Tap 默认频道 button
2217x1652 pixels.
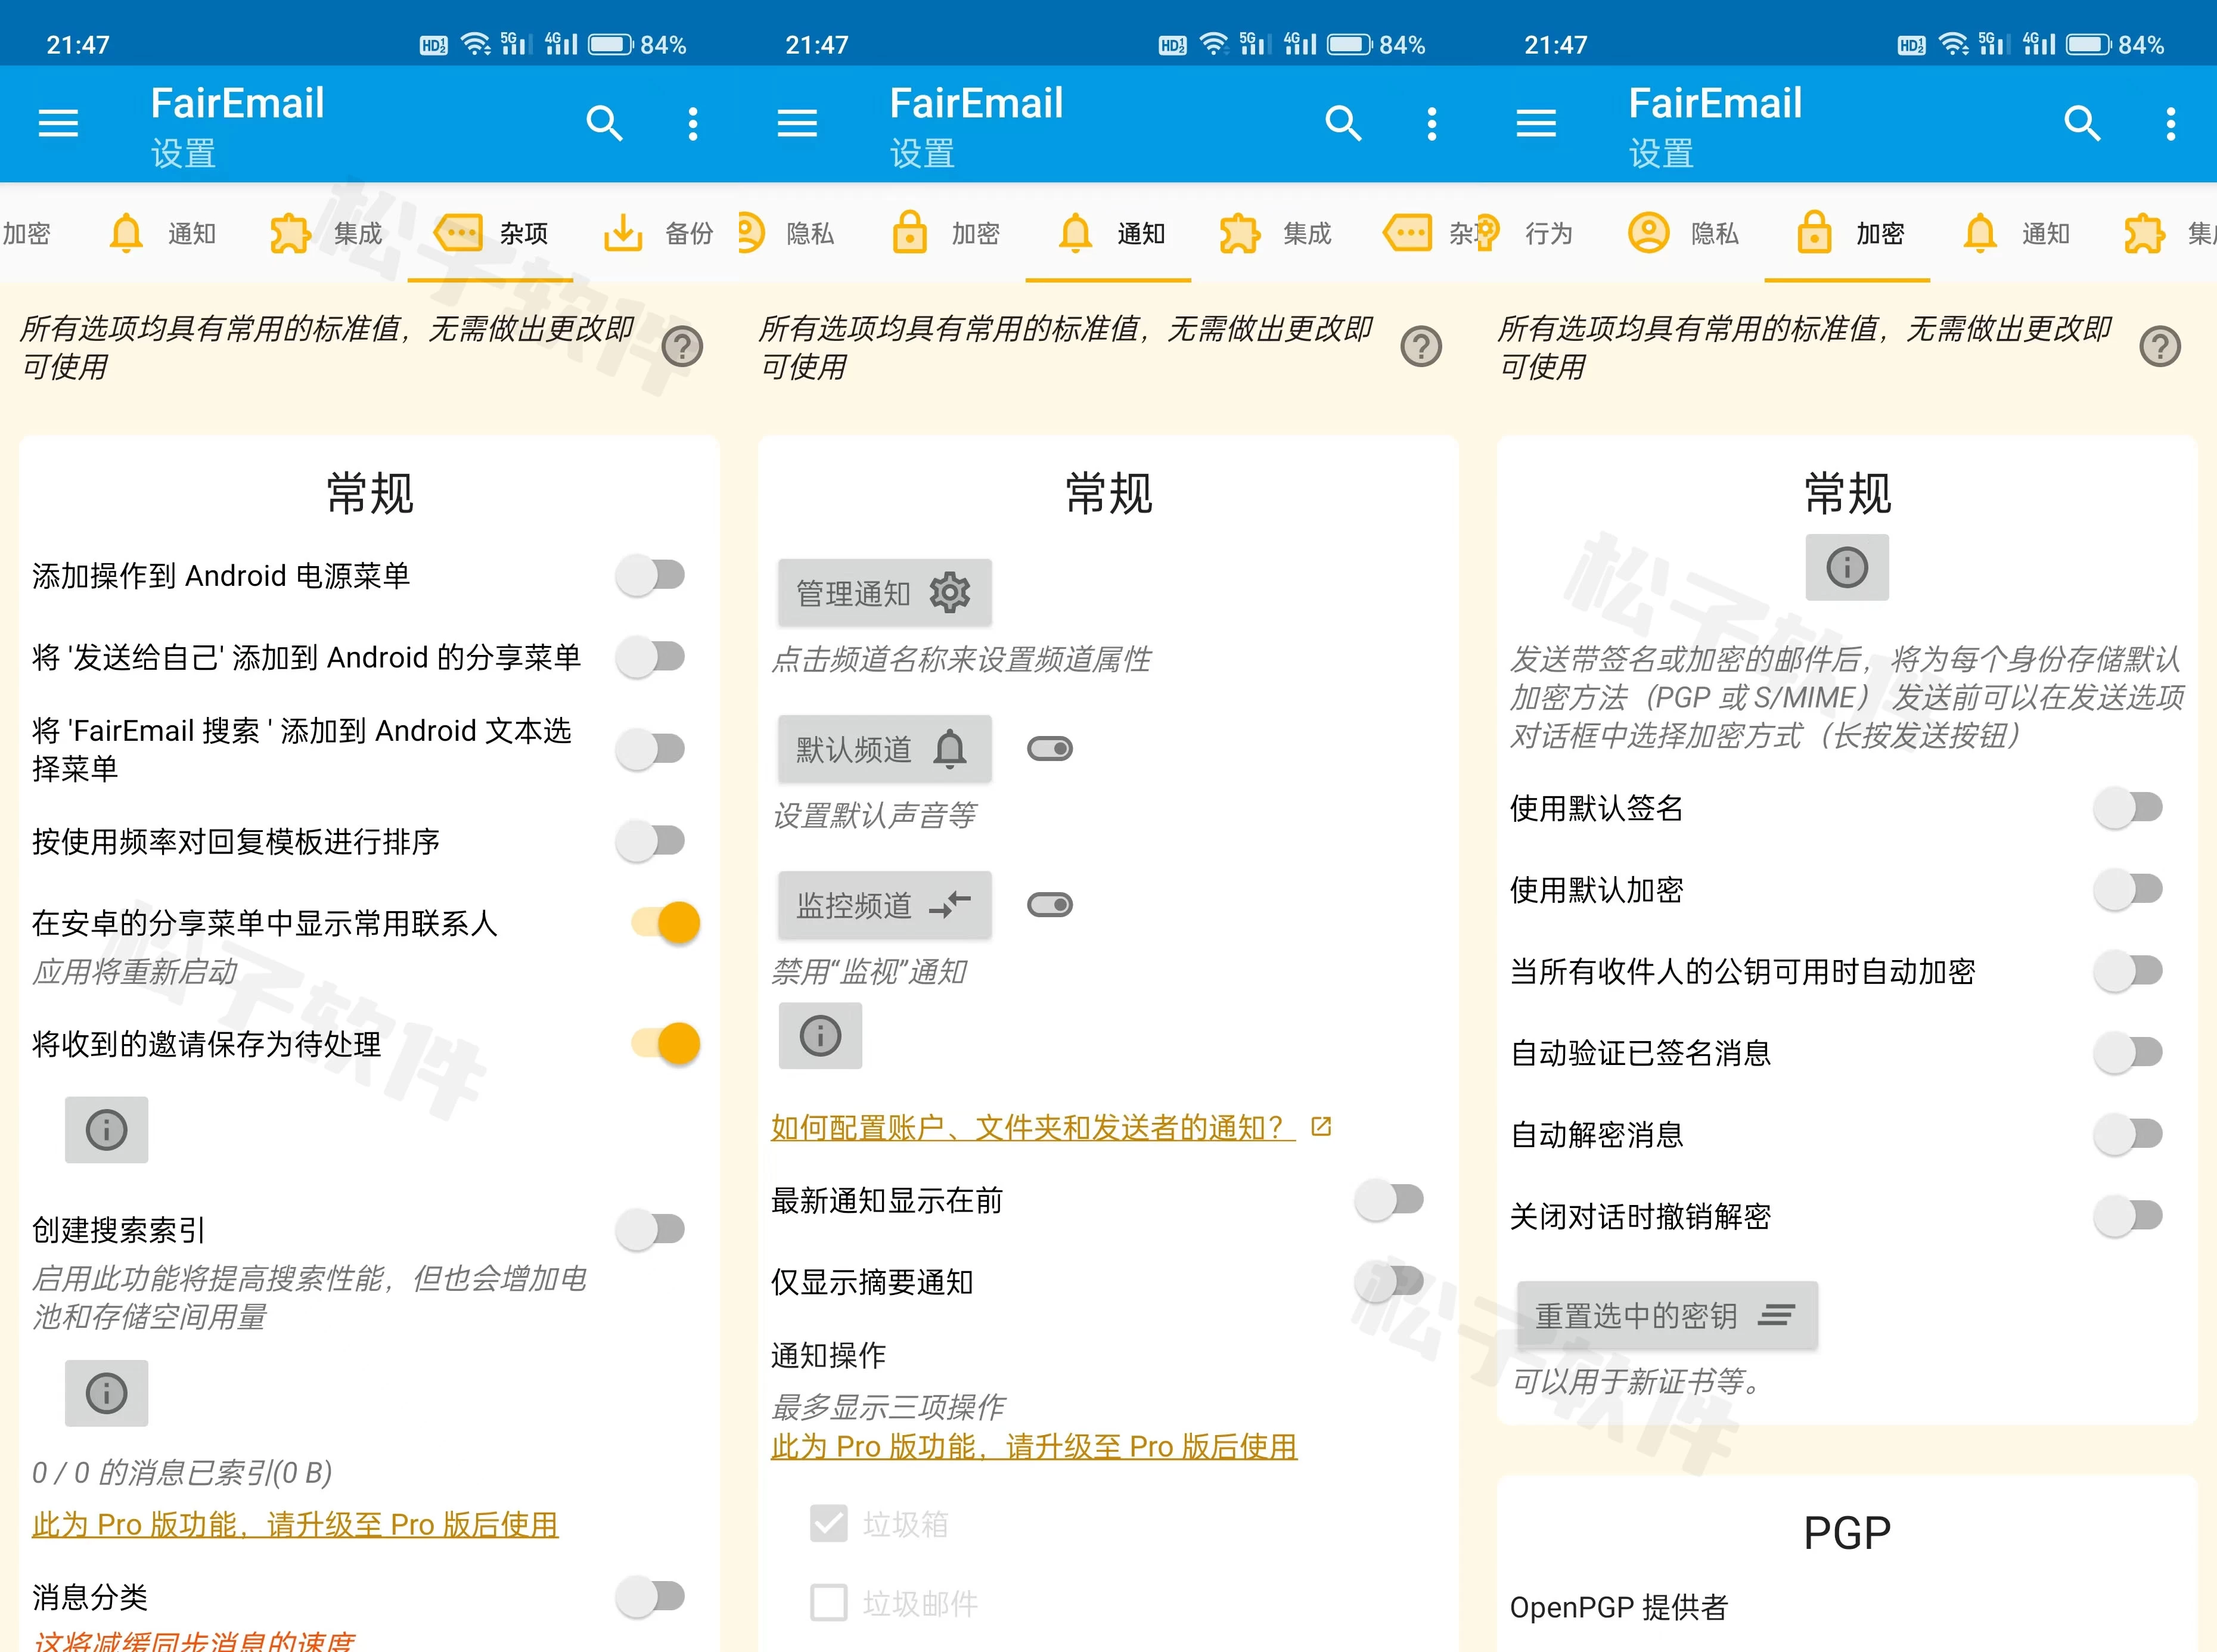(885, 749)
